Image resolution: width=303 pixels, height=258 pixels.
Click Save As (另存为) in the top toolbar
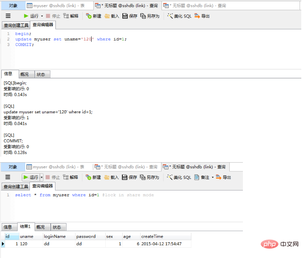[150, 16]
